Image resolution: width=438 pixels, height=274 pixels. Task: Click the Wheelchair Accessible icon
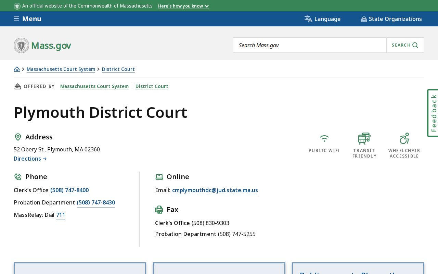click(404, 138)
